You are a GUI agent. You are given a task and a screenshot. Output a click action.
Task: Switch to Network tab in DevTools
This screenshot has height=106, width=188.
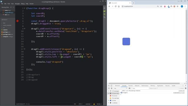coord(137,86)
